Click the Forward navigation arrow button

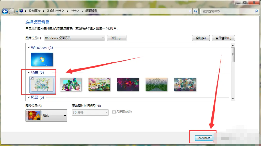12,11
